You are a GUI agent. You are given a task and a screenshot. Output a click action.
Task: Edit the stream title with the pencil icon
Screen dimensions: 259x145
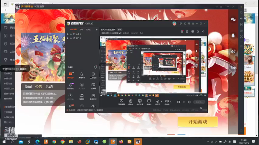click(120, 33)
